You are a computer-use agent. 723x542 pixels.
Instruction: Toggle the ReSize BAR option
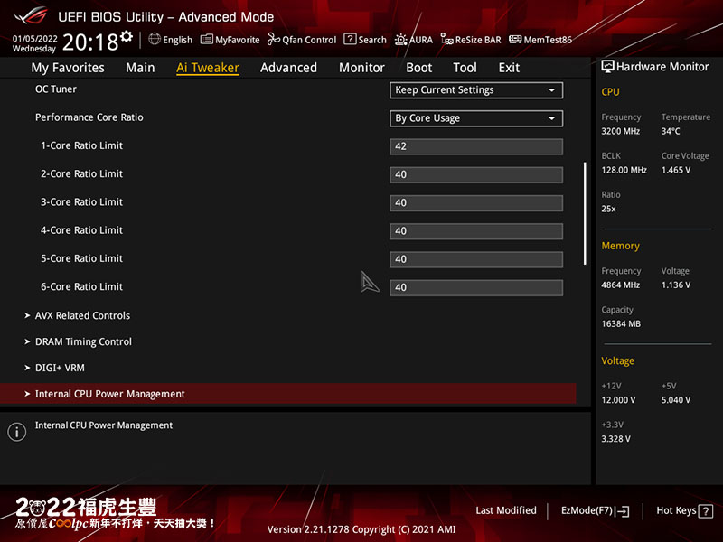[x=471, y=40]
